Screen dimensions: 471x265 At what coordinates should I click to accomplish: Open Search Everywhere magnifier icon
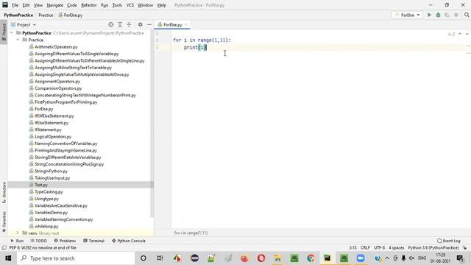click(x=467, y=15)
